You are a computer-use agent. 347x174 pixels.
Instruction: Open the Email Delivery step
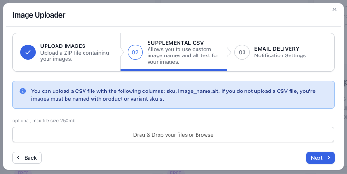tap(281, 52)
